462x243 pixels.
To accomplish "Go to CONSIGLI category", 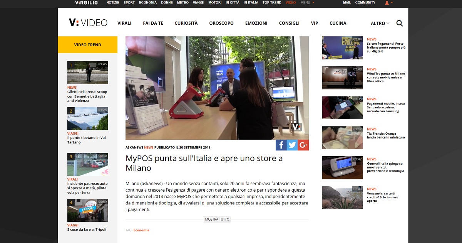I will coord(289,23).
